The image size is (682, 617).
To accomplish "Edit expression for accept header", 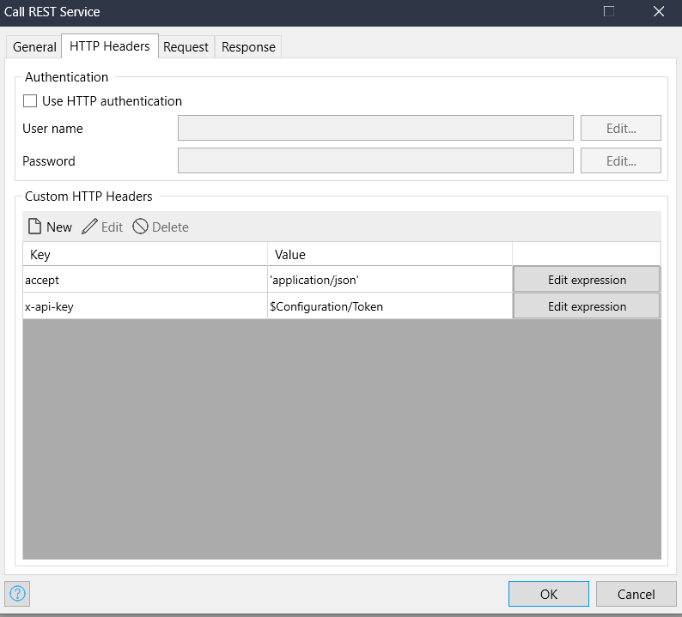I will click(587, 280).
